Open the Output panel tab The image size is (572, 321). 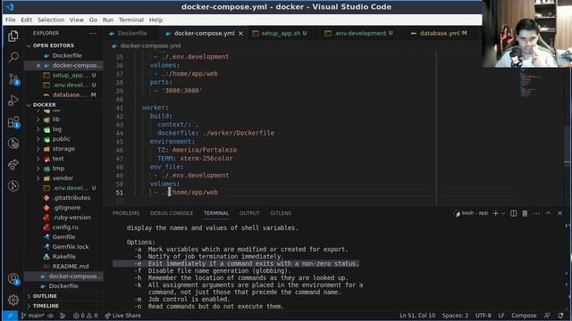(249, 213)
